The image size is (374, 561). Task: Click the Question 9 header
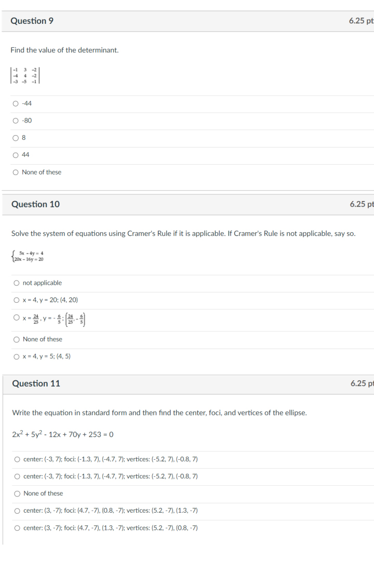pos(31,21)
